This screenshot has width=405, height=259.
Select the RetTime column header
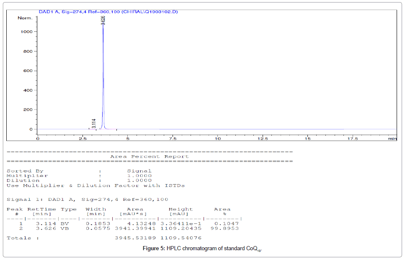coord(41,209)
